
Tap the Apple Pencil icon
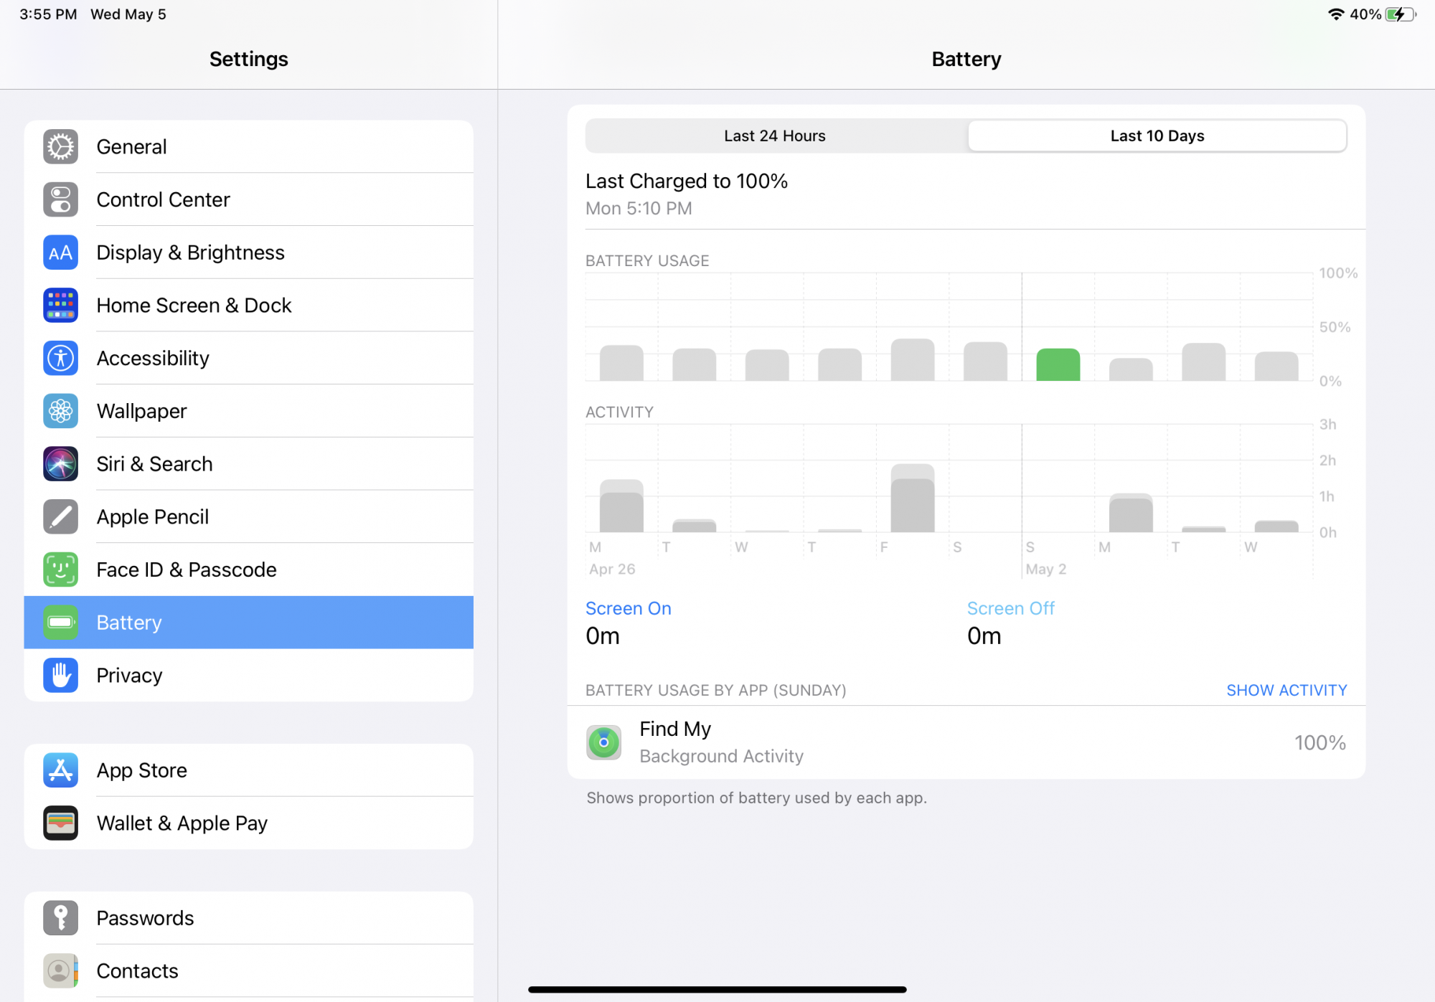(x=60, y=516)
